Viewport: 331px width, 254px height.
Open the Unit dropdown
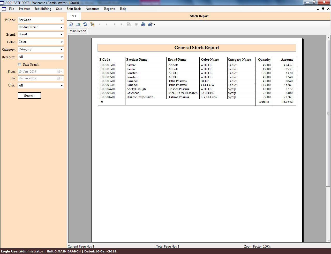[62, 86]
